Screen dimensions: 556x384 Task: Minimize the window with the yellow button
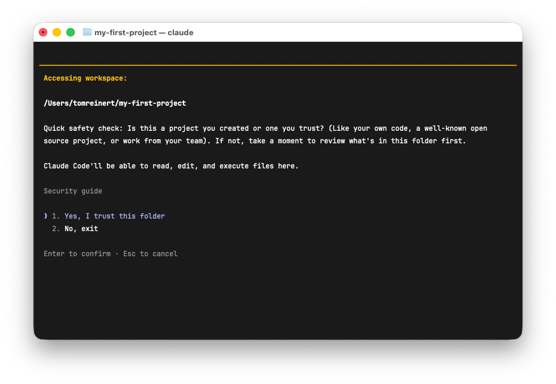tap(57, 32)
